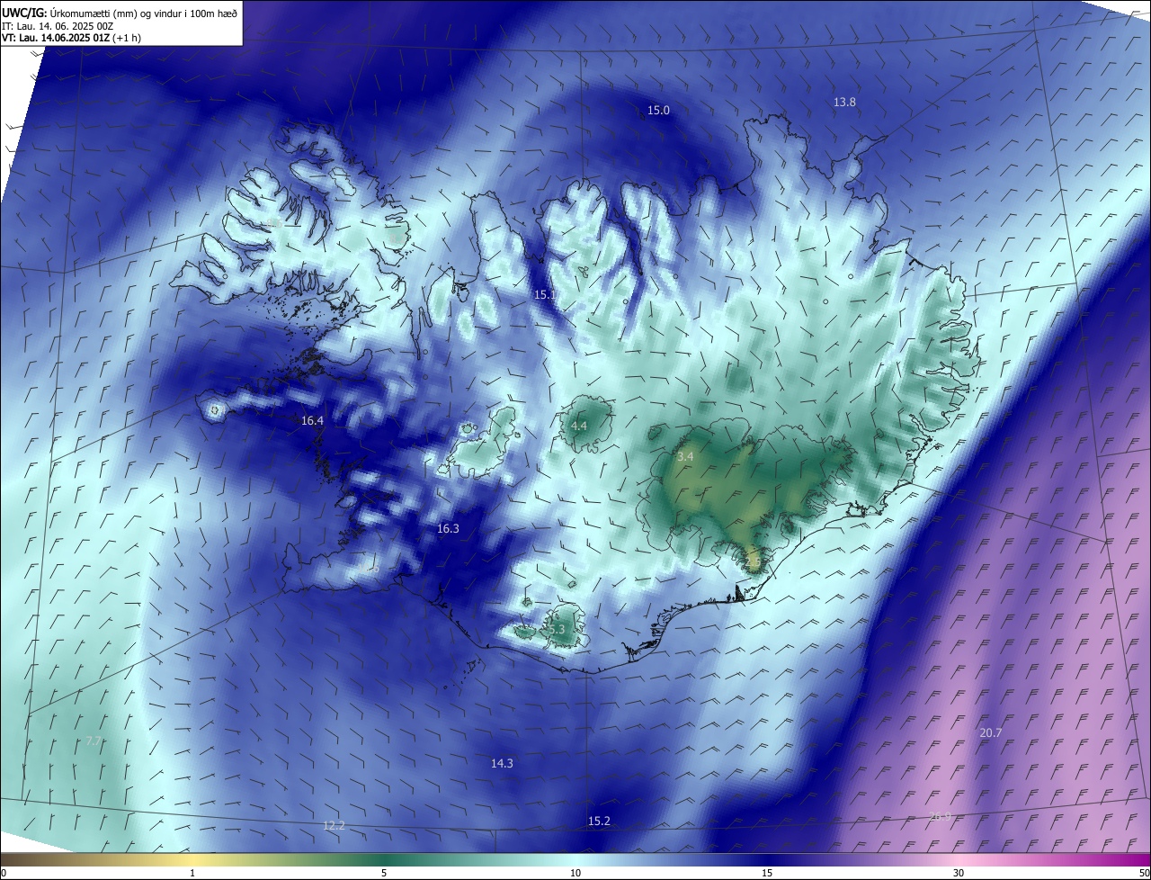This screenshot has width=1151, height=880.
Task: Click the 26.9 value label
Action: pos(940,816)
